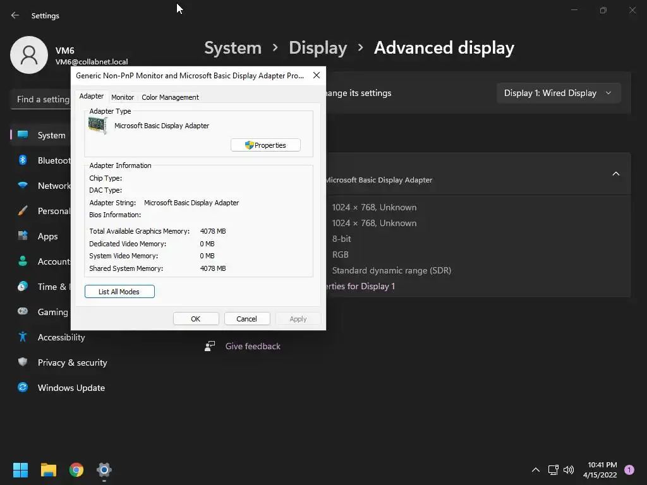This screenshot has width=647, height=485.
Task: Show hidden tray icons chevron
Action: (536, 470)
